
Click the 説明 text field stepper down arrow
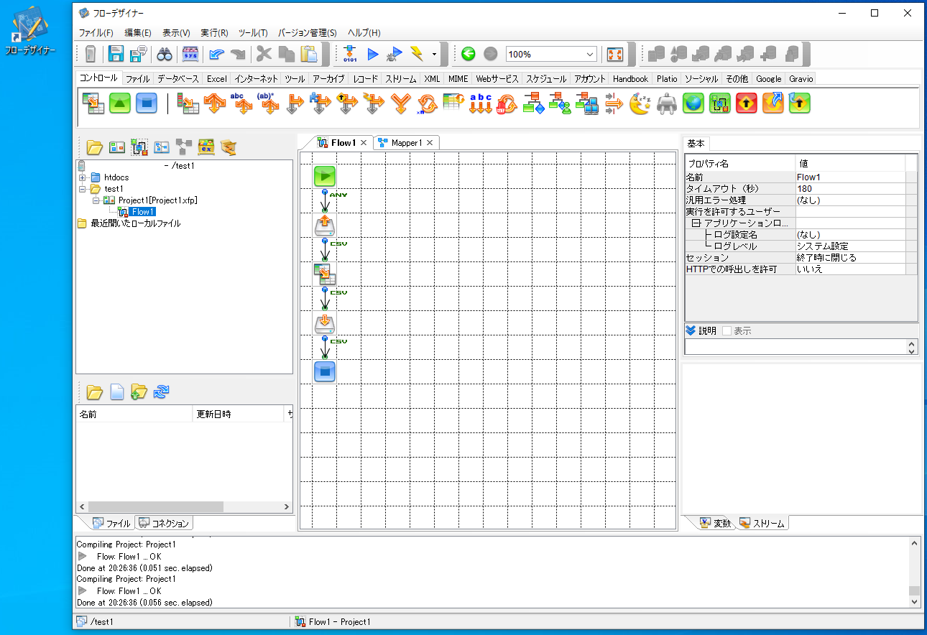(913, 351)
